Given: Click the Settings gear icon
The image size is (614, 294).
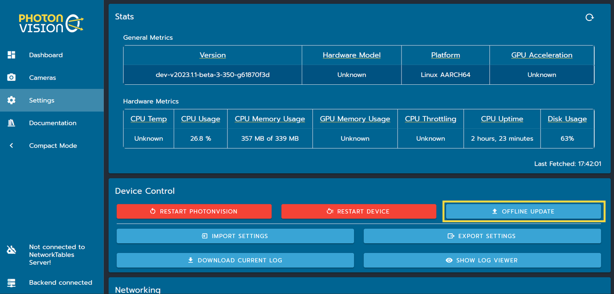Looking at the screenshot, I should (x=12, y=100).
